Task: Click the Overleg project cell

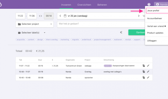Action: click(x=88, y=72)
